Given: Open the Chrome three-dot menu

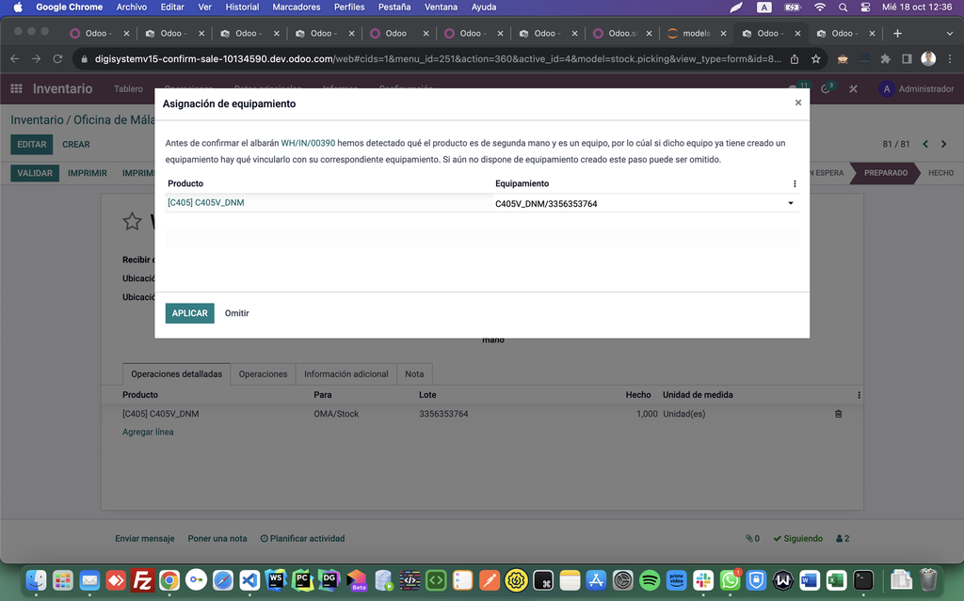Looking at the screenshot, I should [950, 59].
